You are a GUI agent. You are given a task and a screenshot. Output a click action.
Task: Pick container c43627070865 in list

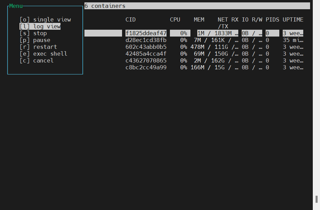[x=146, y=61]
